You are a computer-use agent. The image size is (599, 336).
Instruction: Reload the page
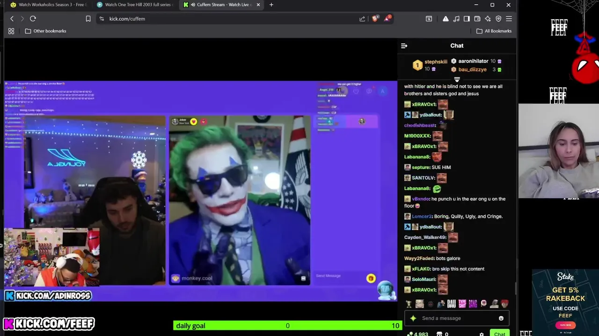click(x=33, y=19)
